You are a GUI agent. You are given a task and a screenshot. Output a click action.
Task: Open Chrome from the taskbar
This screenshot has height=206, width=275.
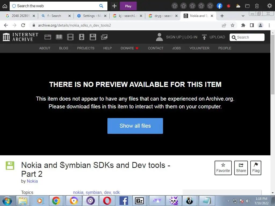tap(56, 201)
